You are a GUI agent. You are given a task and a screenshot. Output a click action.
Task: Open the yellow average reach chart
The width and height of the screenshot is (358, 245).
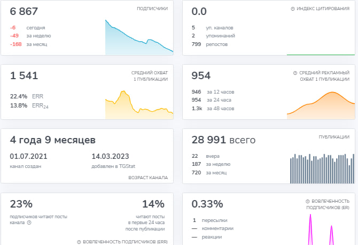click(x=139, y=105)
